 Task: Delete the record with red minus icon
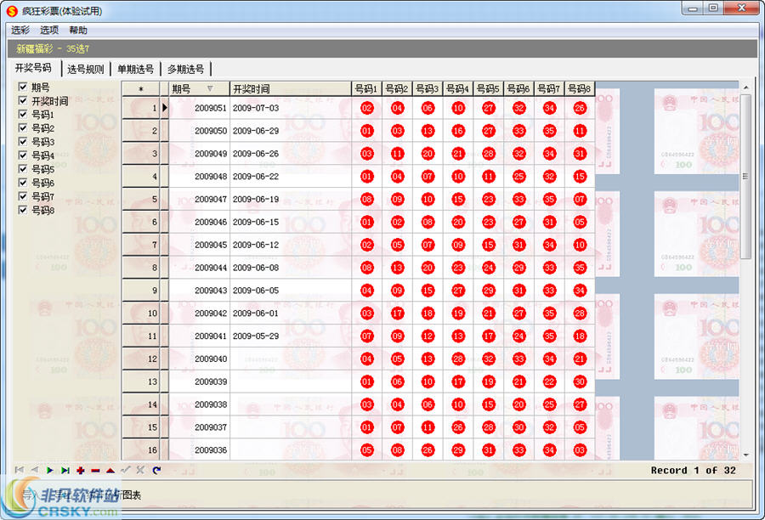95,470
